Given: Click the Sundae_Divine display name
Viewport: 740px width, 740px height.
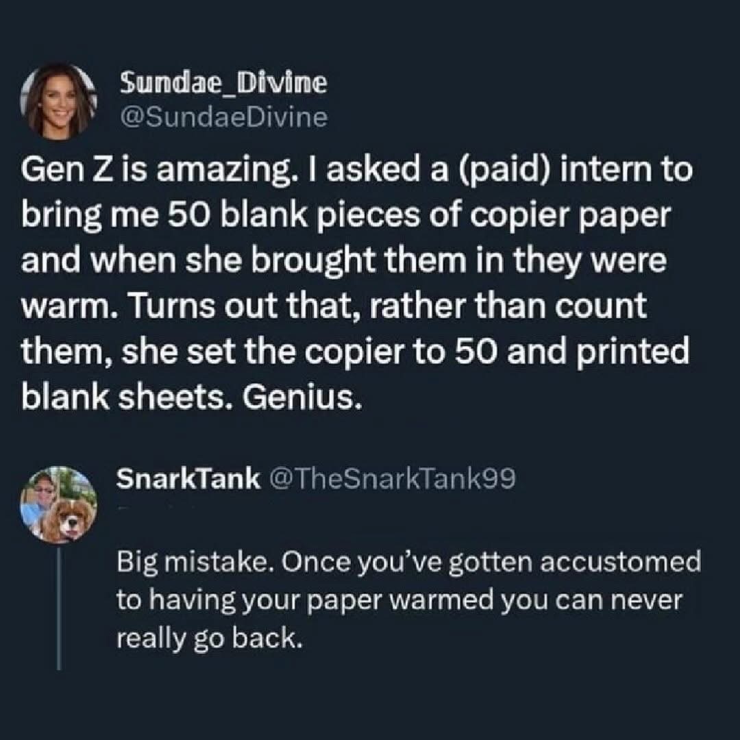Looking at the screenshot, I should 223,84.
